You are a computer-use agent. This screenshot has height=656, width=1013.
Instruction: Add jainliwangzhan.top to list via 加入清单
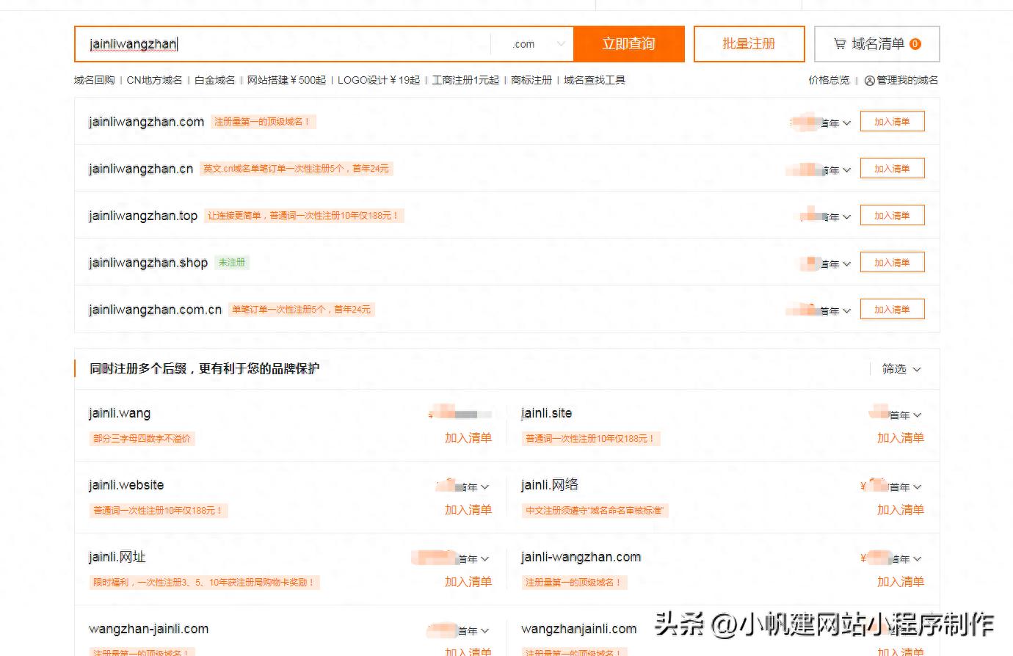[892, 216]
